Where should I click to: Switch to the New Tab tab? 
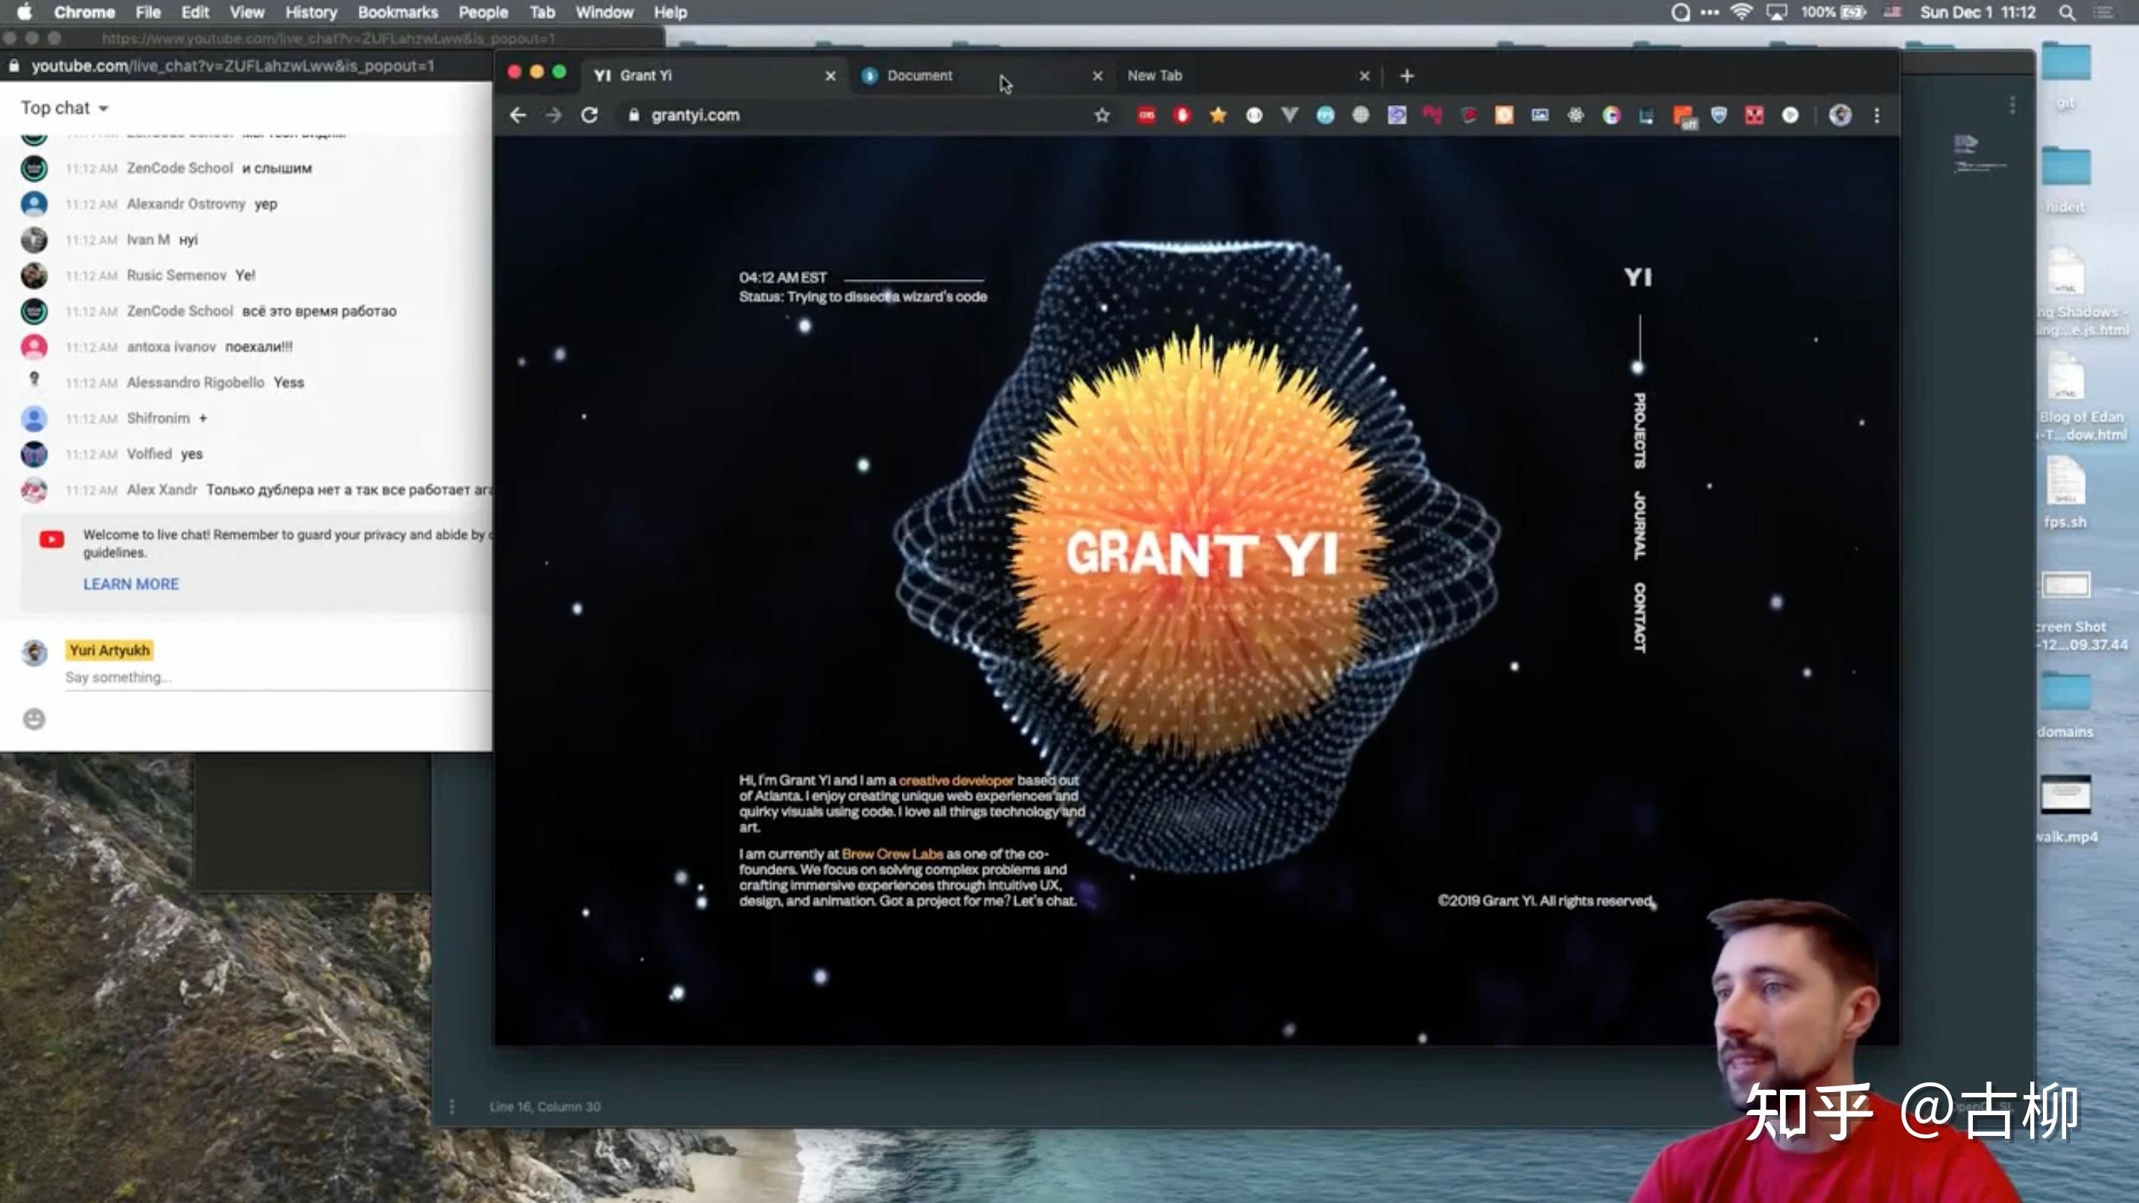[x=1154, y=75]
